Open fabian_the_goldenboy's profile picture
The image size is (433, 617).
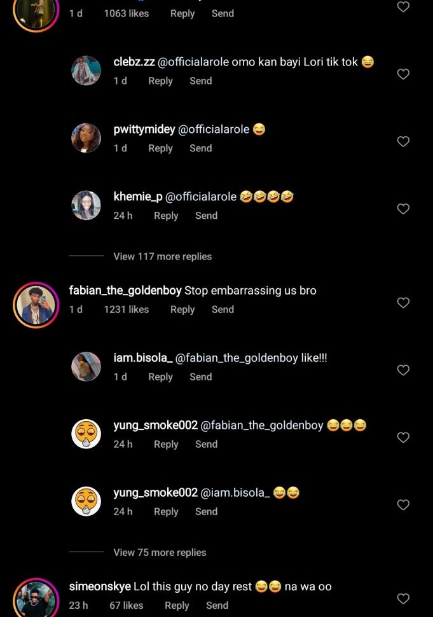click(x=36, y=303)
